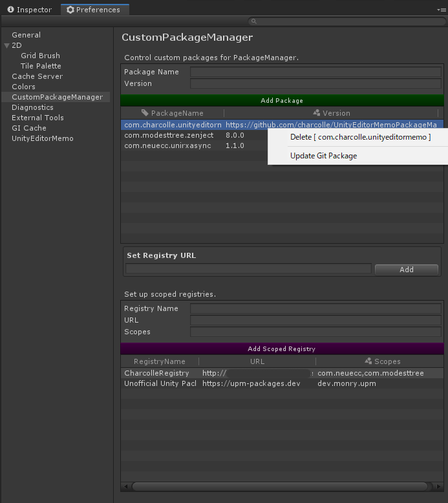Select Tile Palette in the sidebar

(x=41, y=66)
